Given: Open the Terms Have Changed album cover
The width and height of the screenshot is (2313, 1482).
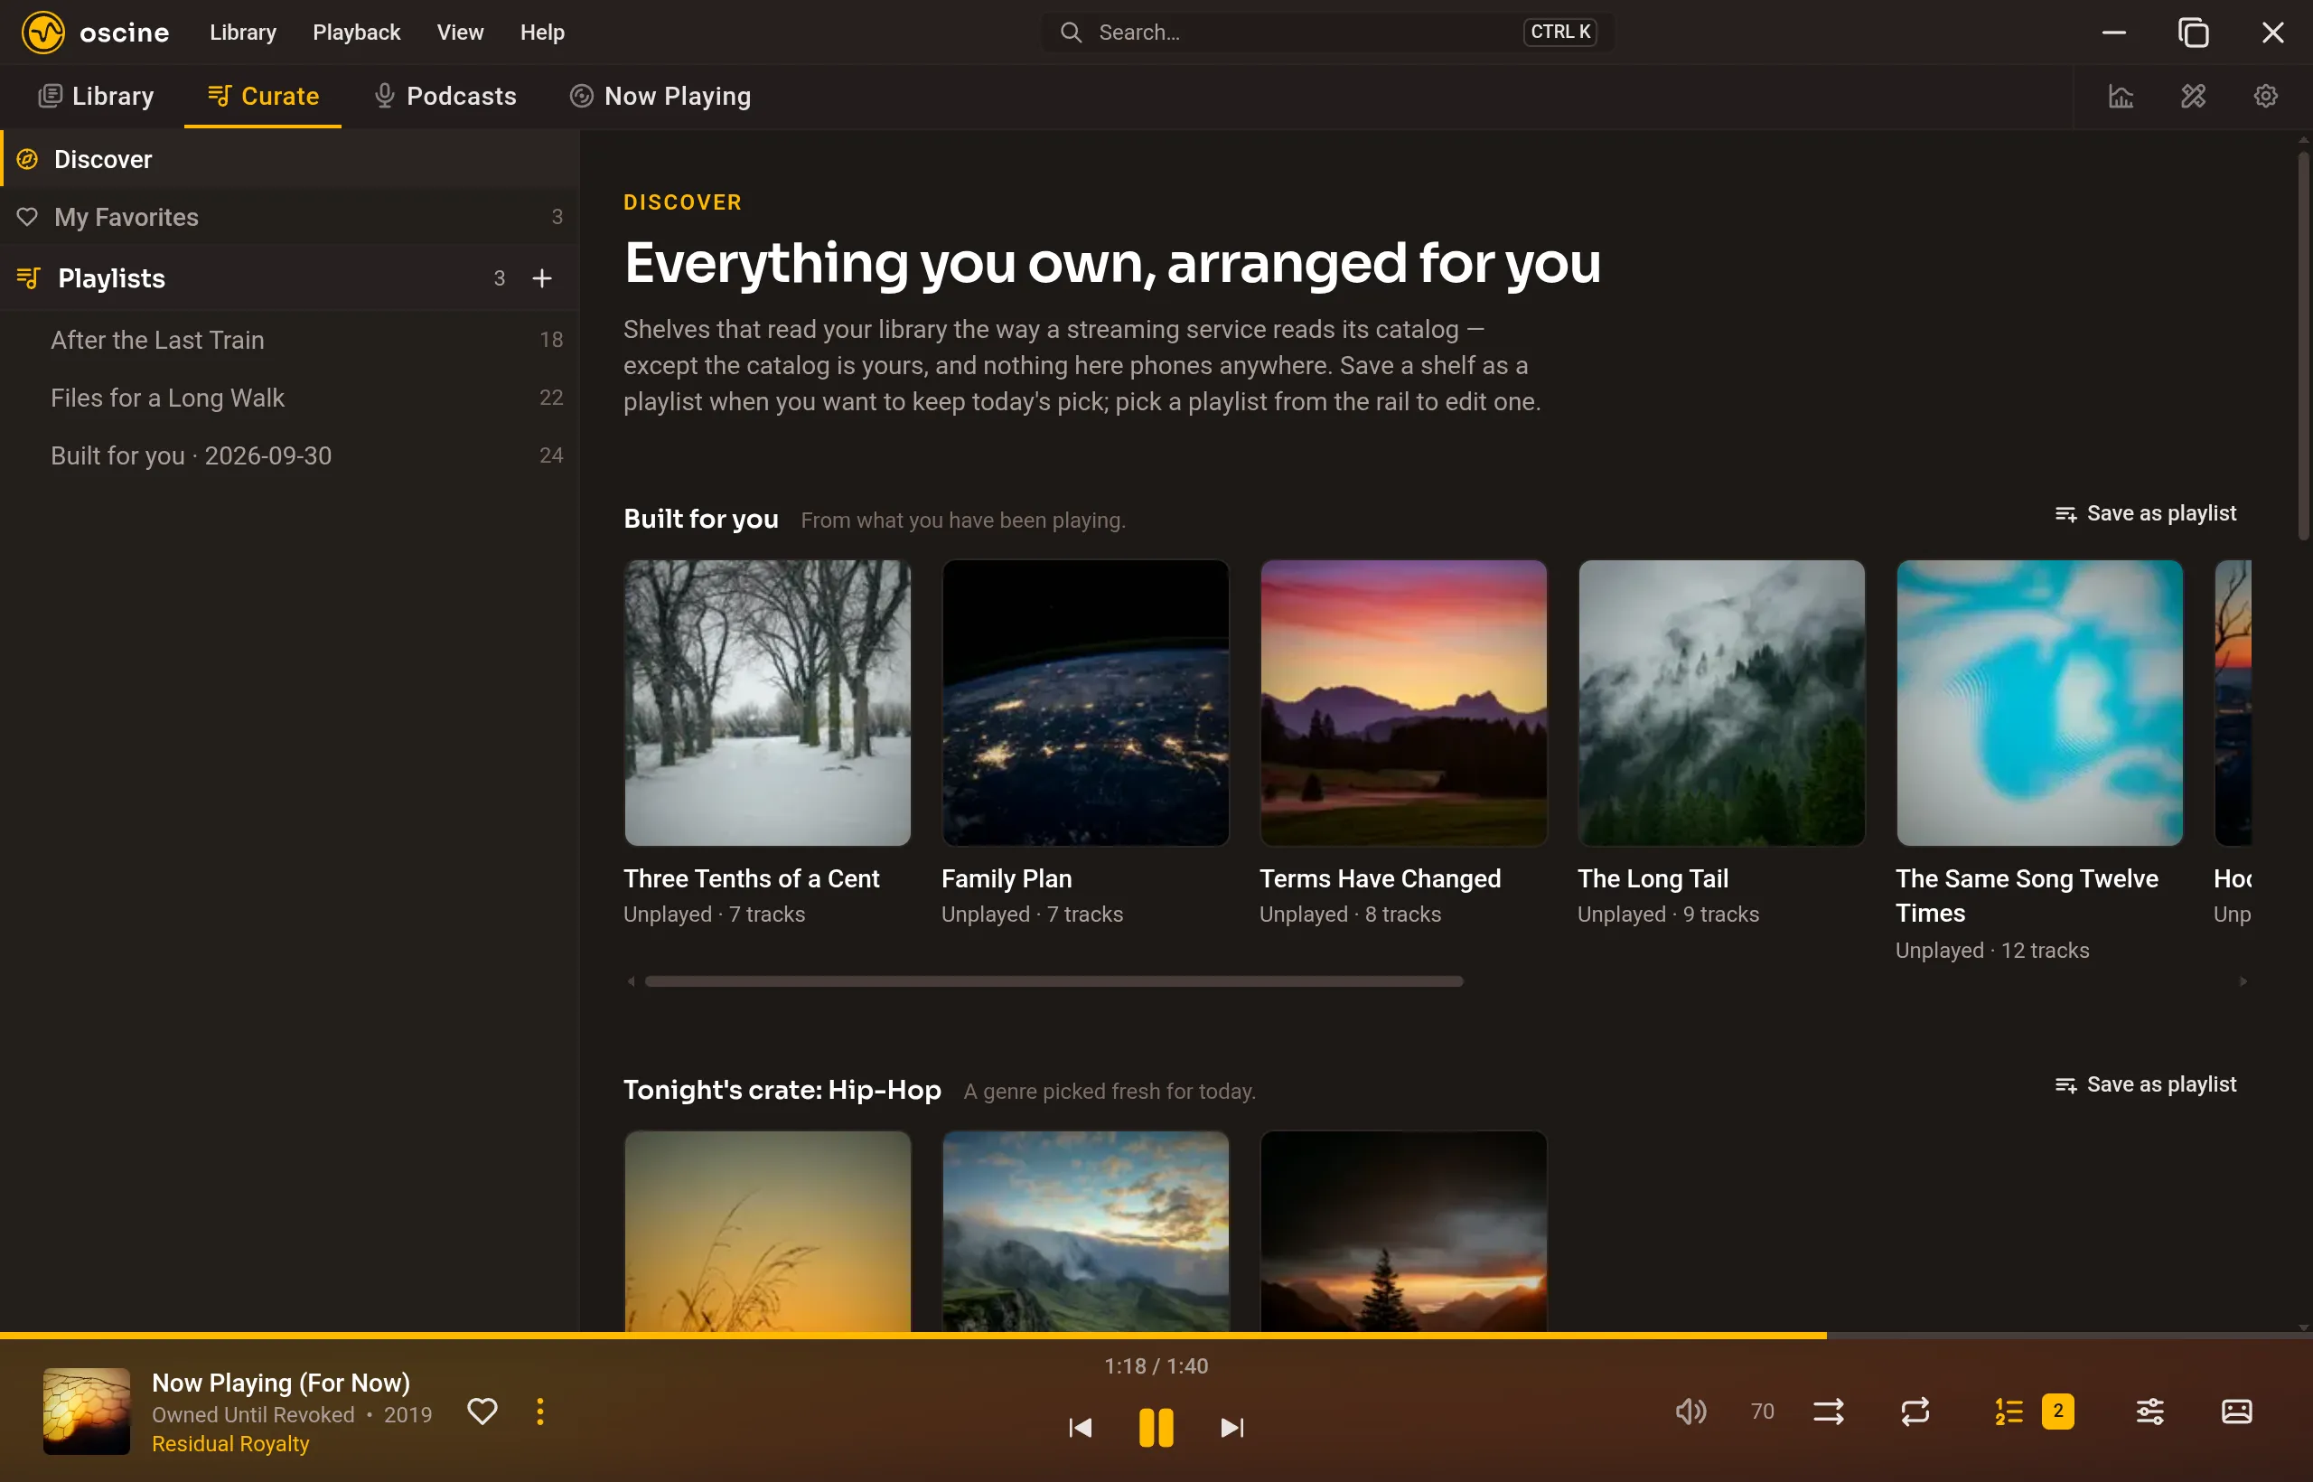Looking at the screenshot, I should pyautogui.click(x=1404, y=702).
